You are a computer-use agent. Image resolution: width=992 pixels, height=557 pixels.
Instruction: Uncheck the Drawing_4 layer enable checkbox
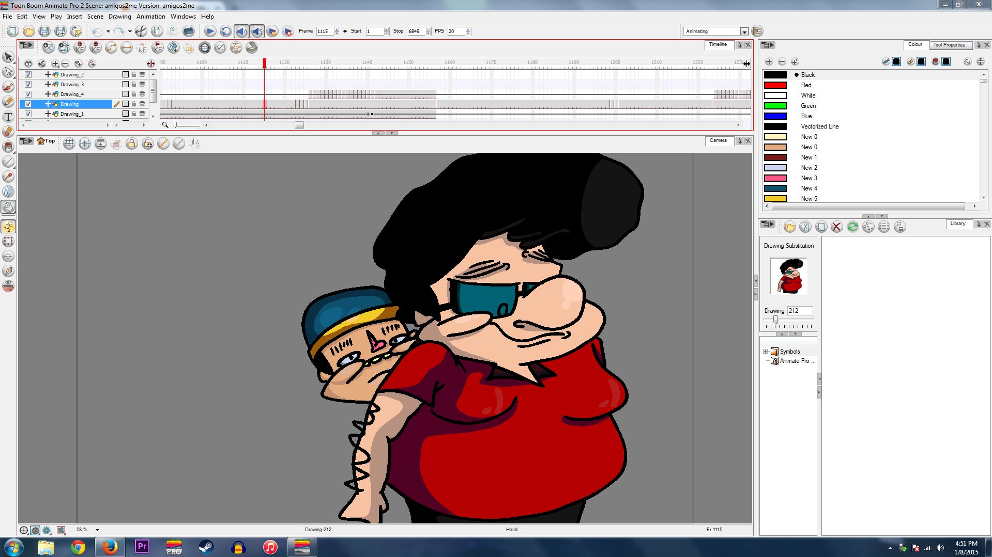(x=28, y=94)
